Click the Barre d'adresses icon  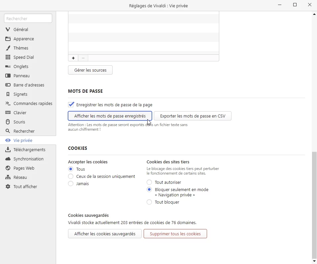(x=8, y=85)
